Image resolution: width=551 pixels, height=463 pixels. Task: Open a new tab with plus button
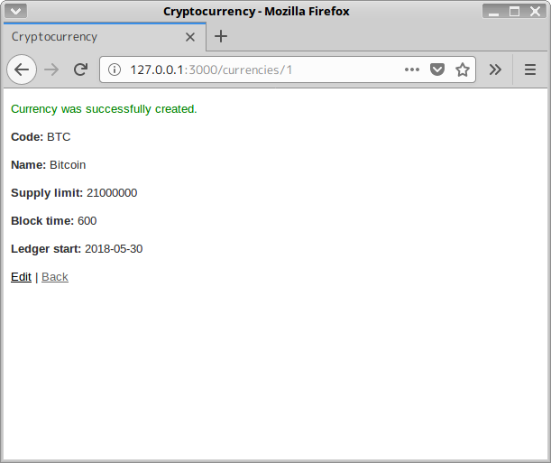pos(221,37)
